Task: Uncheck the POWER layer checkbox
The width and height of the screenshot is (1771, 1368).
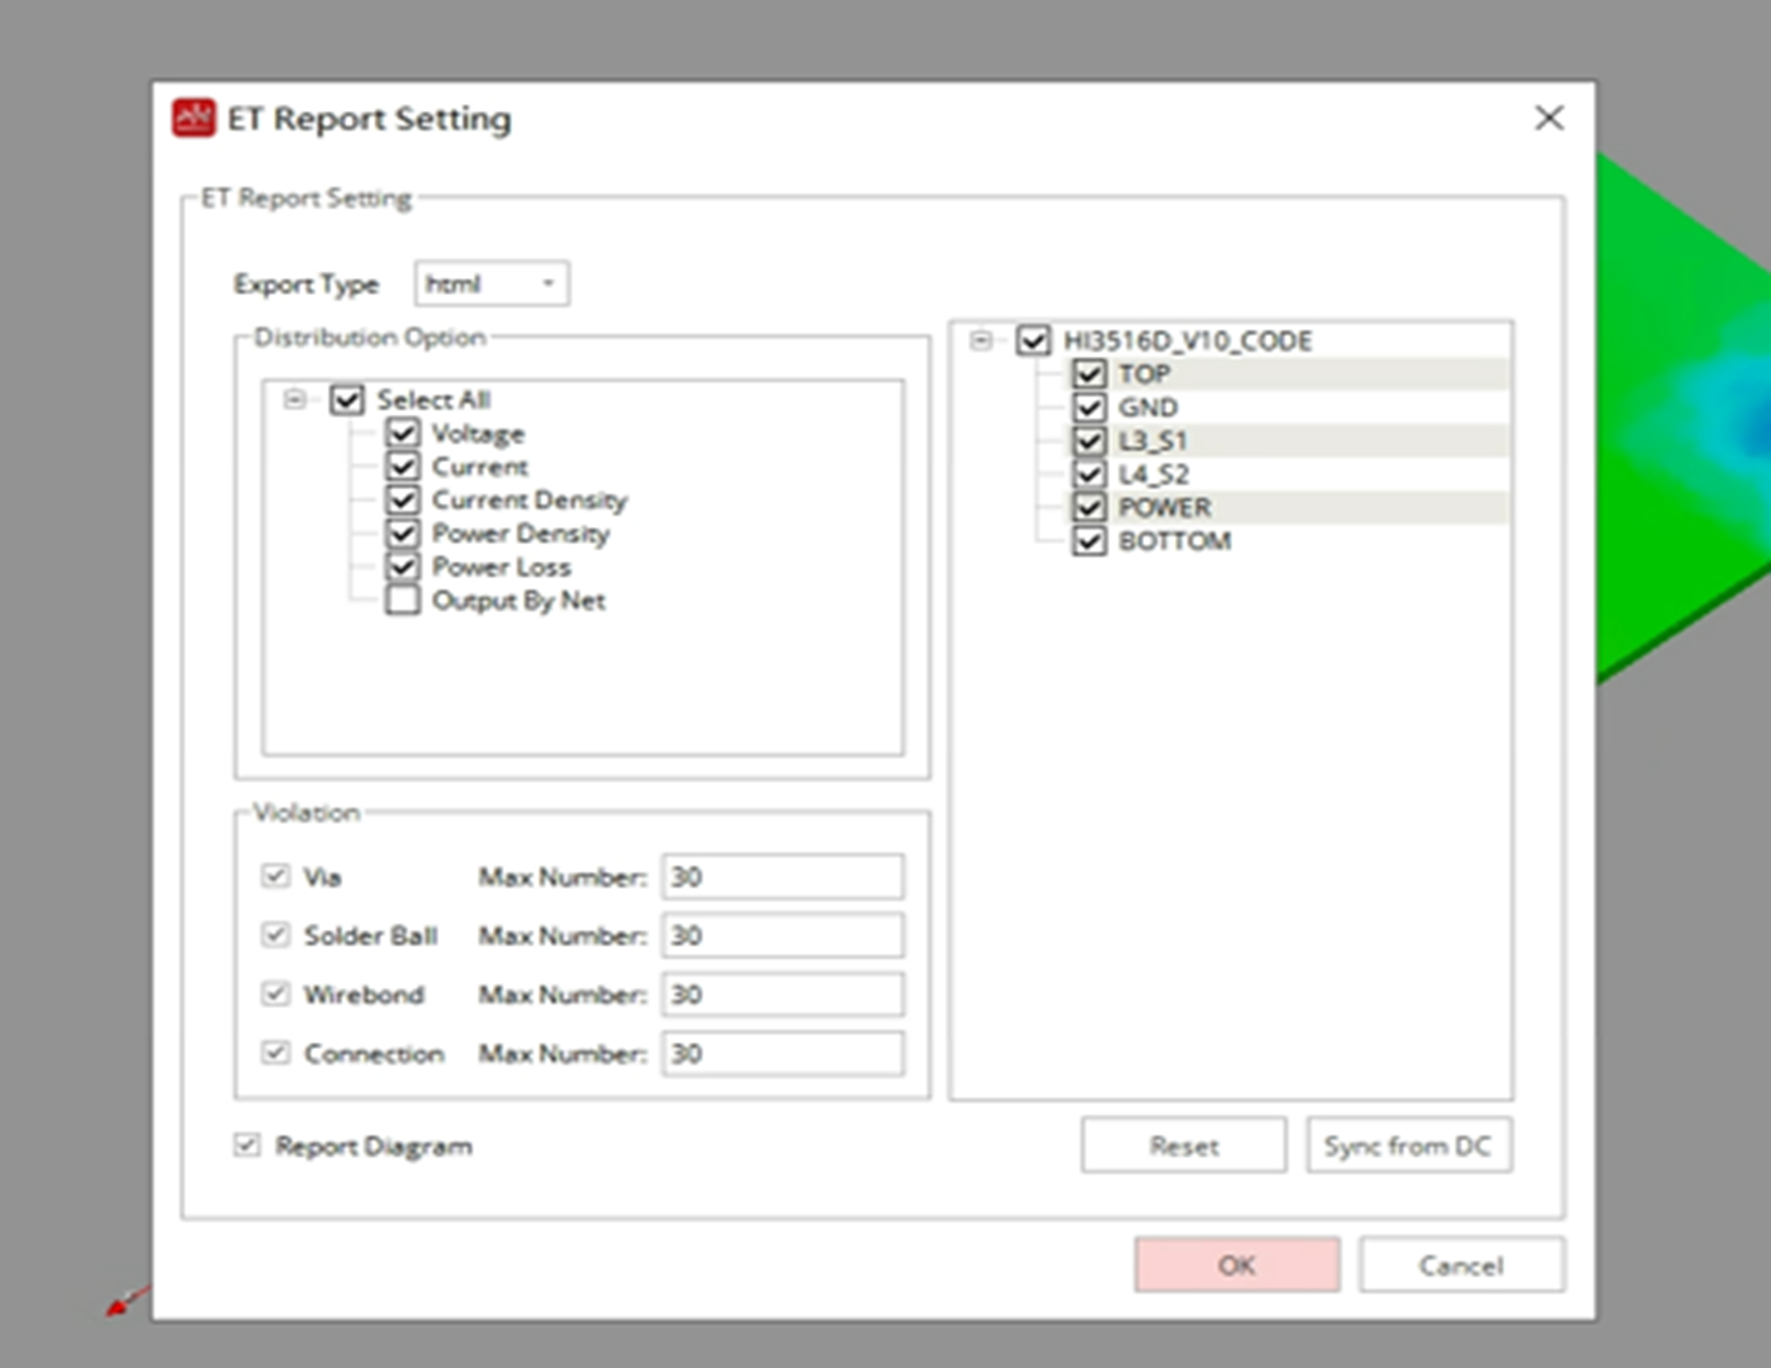Action: coord(1089,507)
